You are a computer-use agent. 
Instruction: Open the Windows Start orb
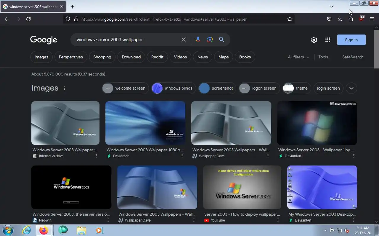pos(8,230)
